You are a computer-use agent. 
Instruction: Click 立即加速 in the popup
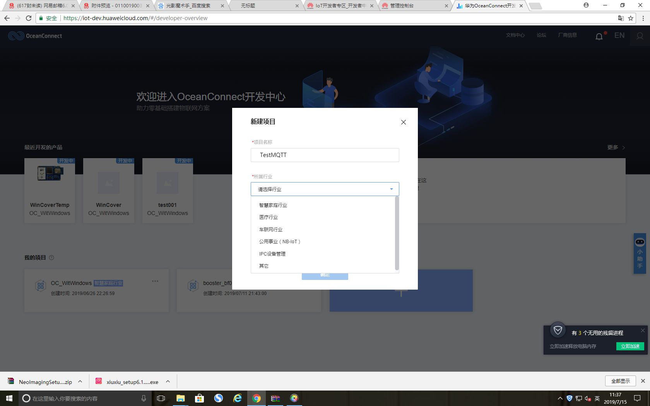tap(630, 346)
